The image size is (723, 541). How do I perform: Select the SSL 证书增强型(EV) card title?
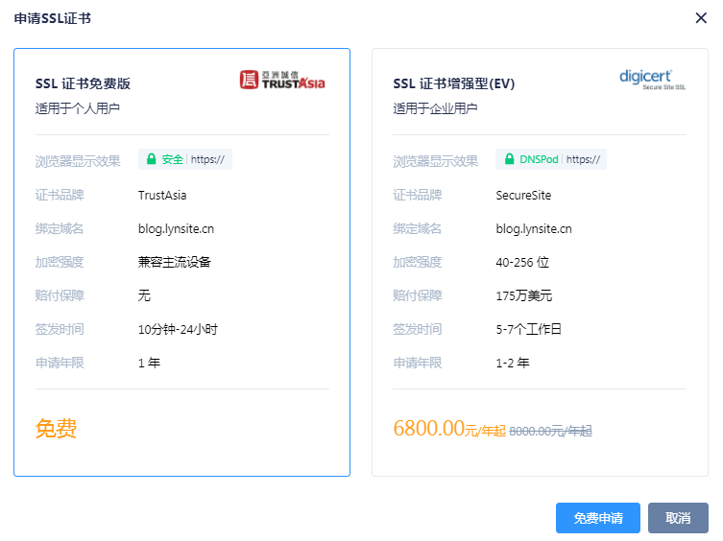coord(454,83)
